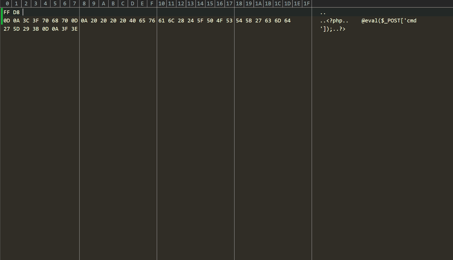This screenshot has height=260, width=453.
Task: Select the 28 hex byte
Action: tap(181, 21)
